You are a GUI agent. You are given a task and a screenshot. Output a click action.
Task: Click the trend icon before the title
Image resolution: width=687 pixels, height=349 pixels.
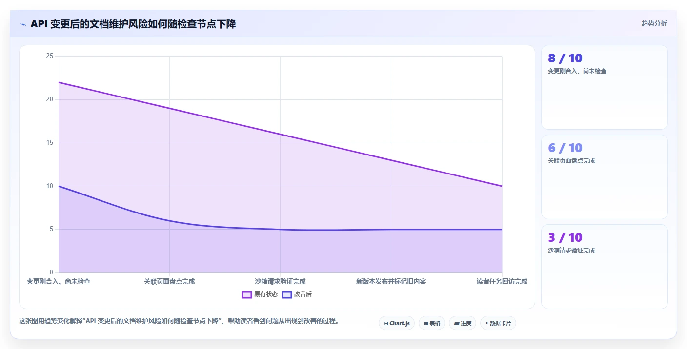pos(23,24)
